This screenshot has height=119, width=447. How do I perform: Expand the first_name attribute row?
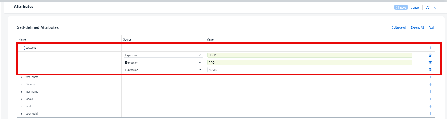click(22, 77)
